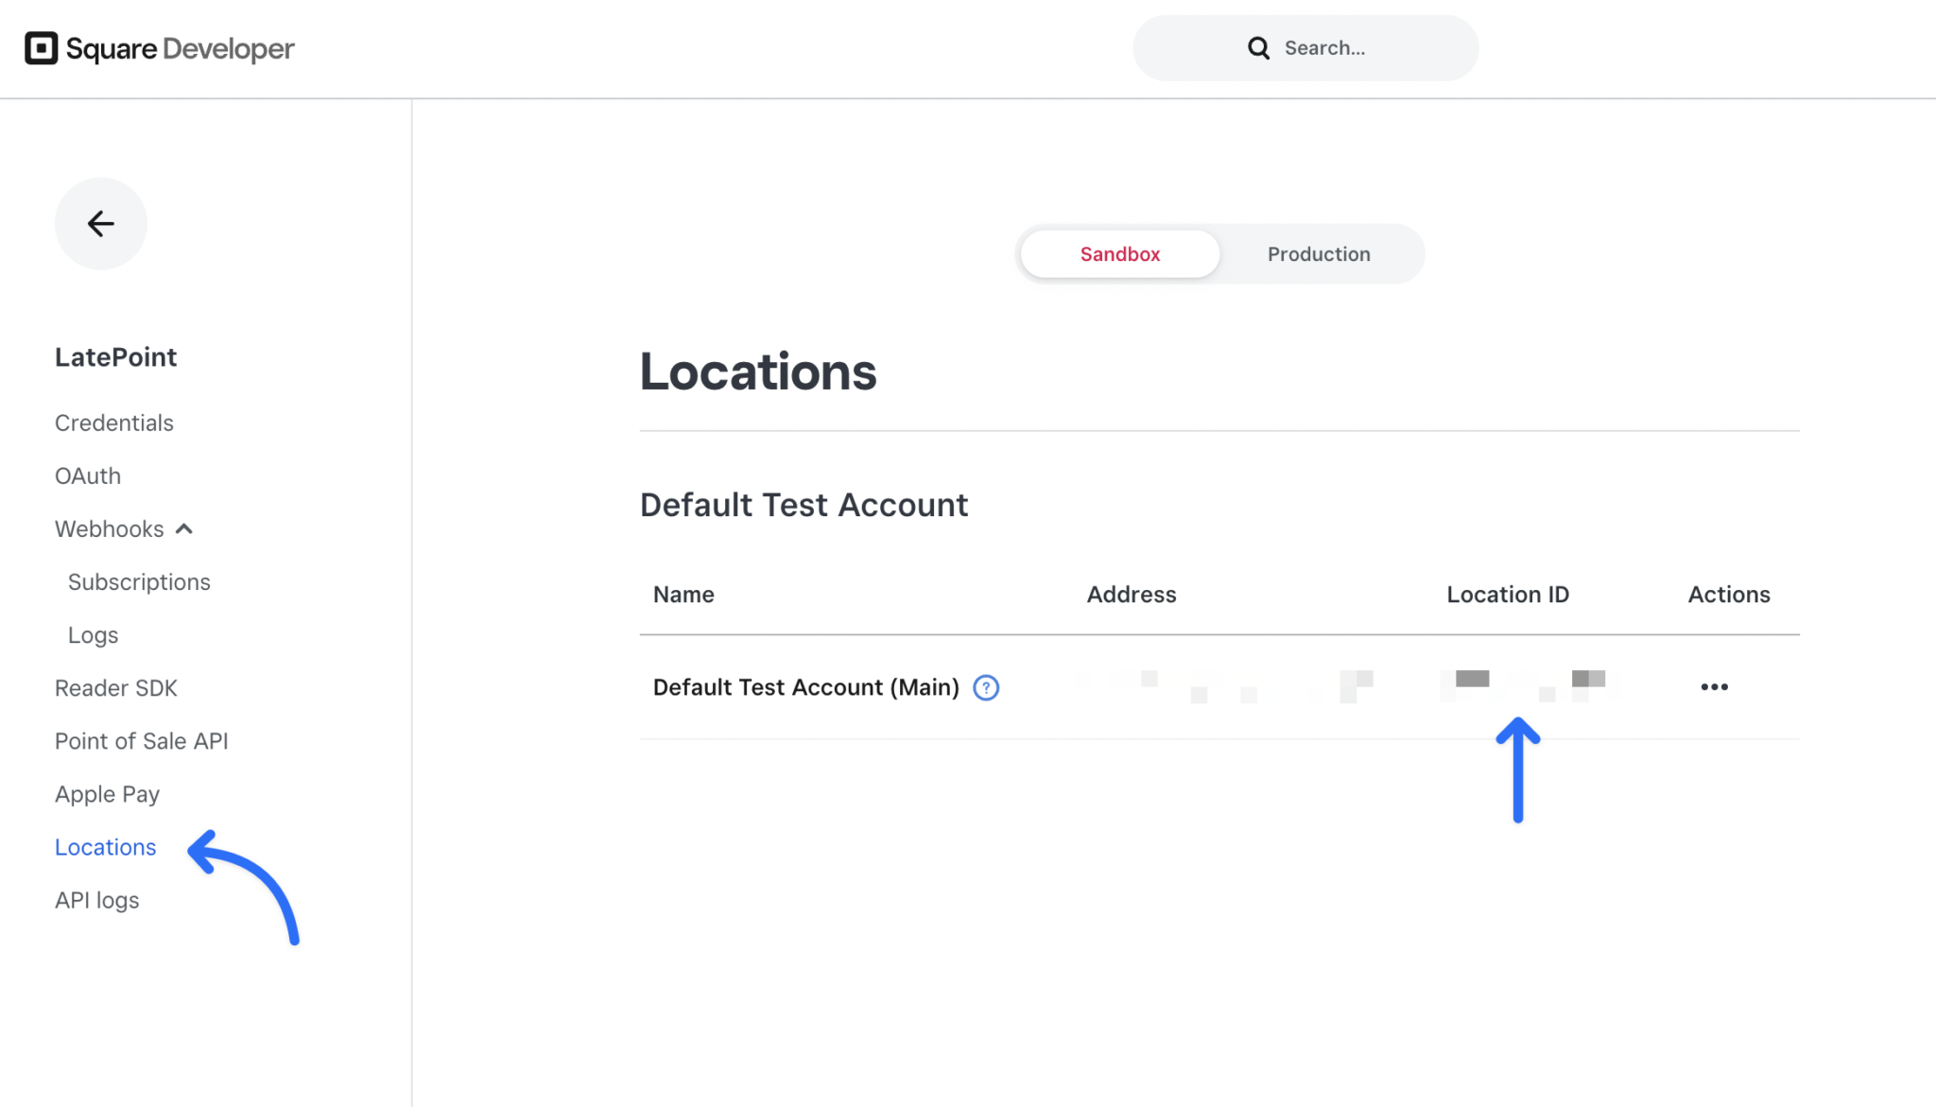Click the back arrow button
1936x1107 pixels.
click(x=100, y=224)
